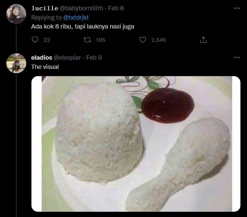Open the Feb 9 tweet timestamp
This screenshot has height=217, width=247.
[x=94, y=57]
